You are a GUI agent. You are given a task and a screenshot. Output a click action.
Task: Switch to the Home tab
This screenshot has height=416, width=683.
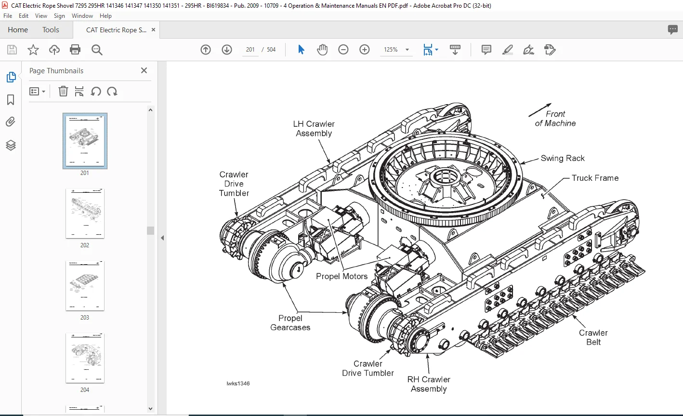(x=18, y=30)
